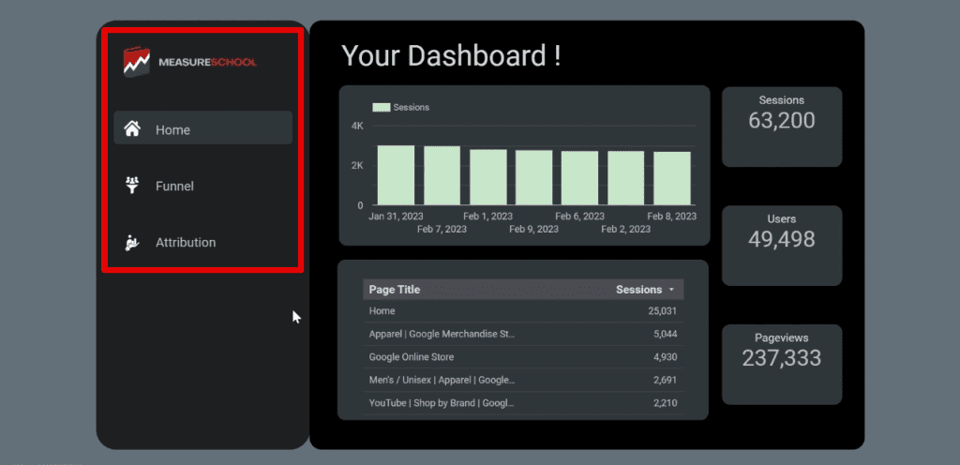
Task: Click the MeasureSchool logo icon
Action: [137, 62]
